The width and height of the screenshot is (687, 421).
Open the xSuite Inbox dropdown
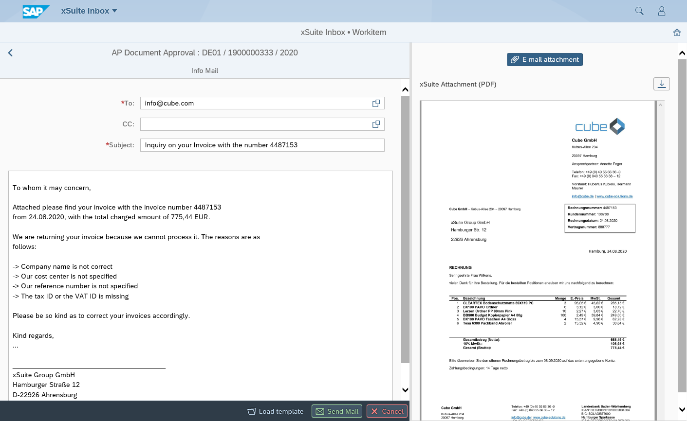point(89,10)
